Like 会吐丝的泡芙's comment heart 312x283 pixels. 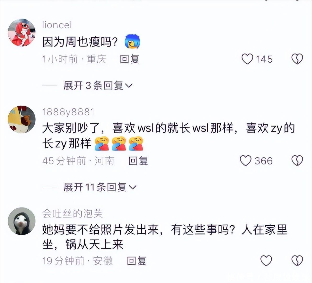(x=266, y=261)
